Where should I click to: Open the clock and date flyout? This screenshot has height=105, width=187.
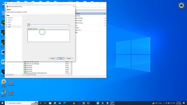point(179,103)
